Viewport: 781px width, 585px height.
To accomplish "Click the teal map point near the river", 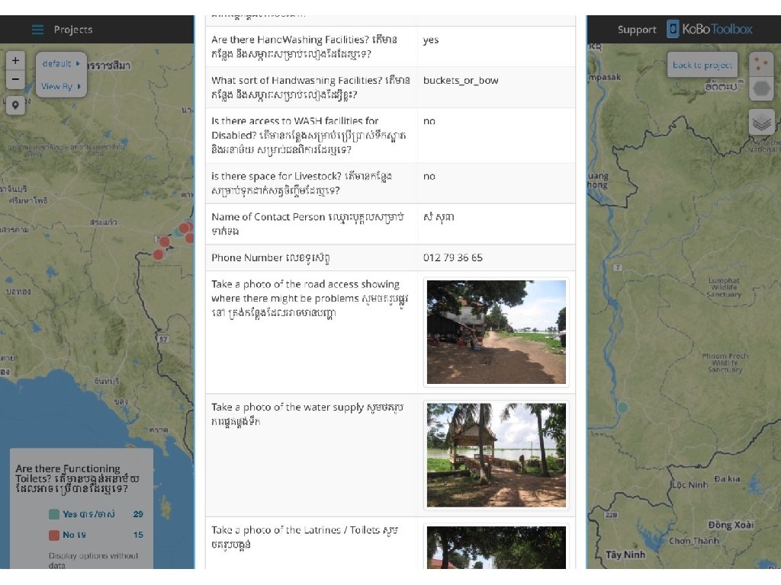I will (622, 408).
